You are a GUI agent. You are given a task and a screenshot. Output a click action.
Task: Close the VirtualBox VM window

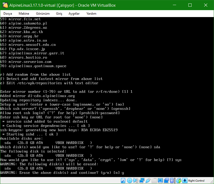tap(206, 5)
